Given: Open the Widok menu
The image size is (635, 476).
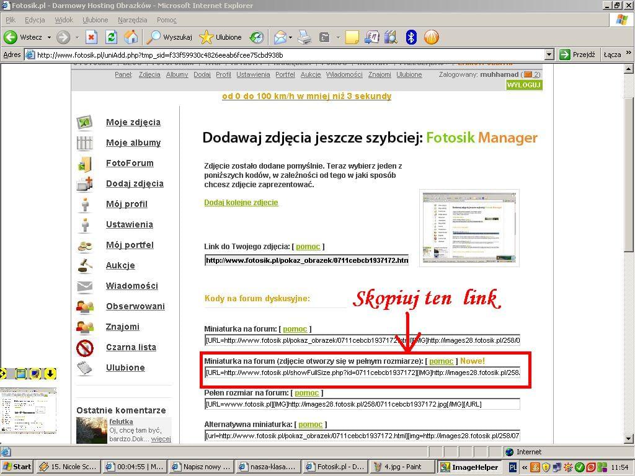Looking at the screenshot, I should pyautogui.click(x=64, y=20).
